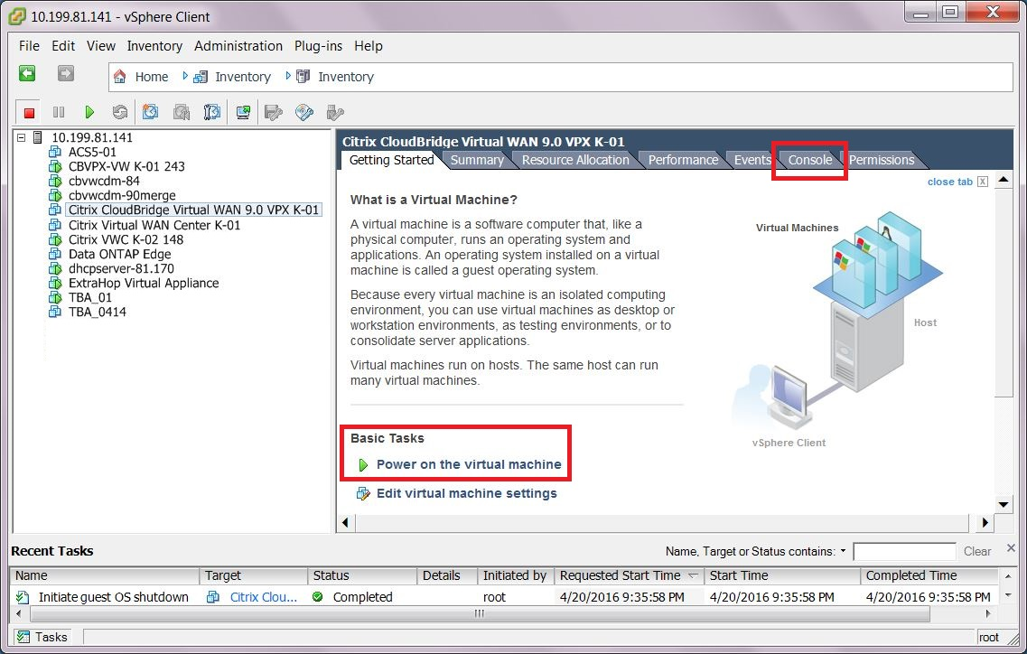The width and height of the screenshot is (1027, 654).
Task: Click the VM icon beside ACS5-01
Action: click(55, 152)
